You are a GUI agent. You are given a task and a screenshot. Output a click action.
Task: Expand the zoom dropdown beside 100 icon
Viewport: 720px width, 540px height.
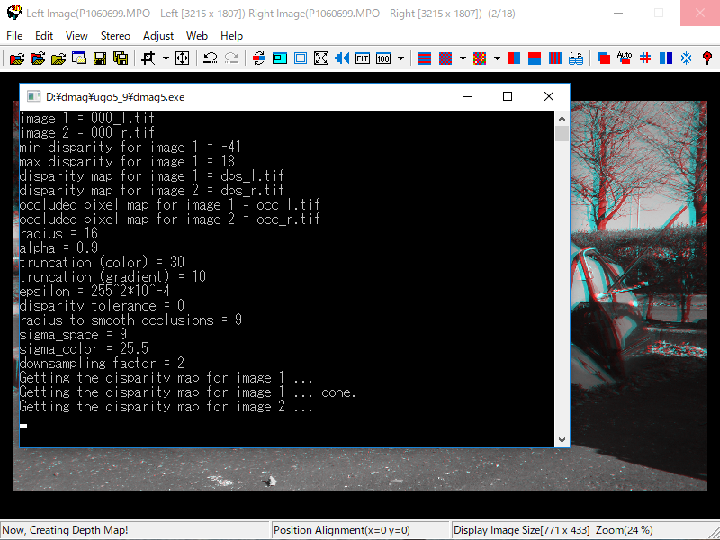(x=400, y=58)
